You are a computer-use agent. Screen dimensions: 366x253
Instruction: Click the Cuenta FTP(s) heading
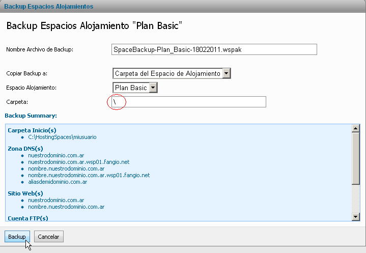pos(28,218)
